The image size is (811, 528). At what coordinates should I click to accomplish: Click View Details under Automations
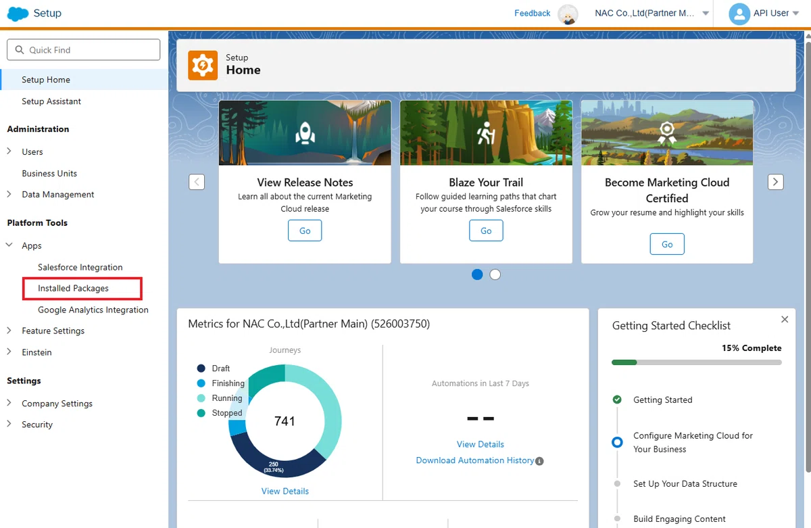(481, 444)
